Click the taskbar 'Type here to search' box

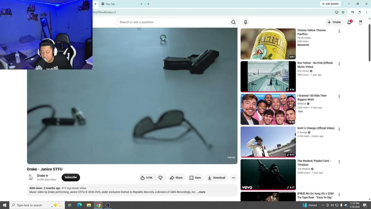(37, 205)
